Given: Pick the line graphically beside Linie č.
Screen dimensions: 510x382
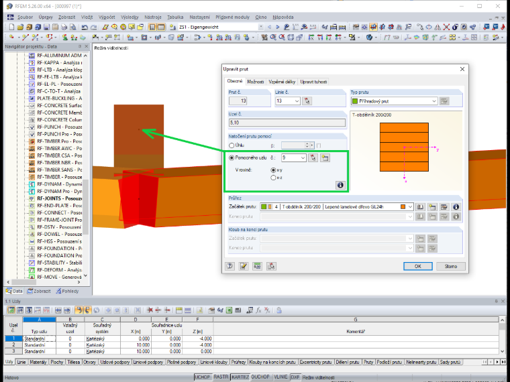Looking at the screenshot, I should tap(307, 101).
